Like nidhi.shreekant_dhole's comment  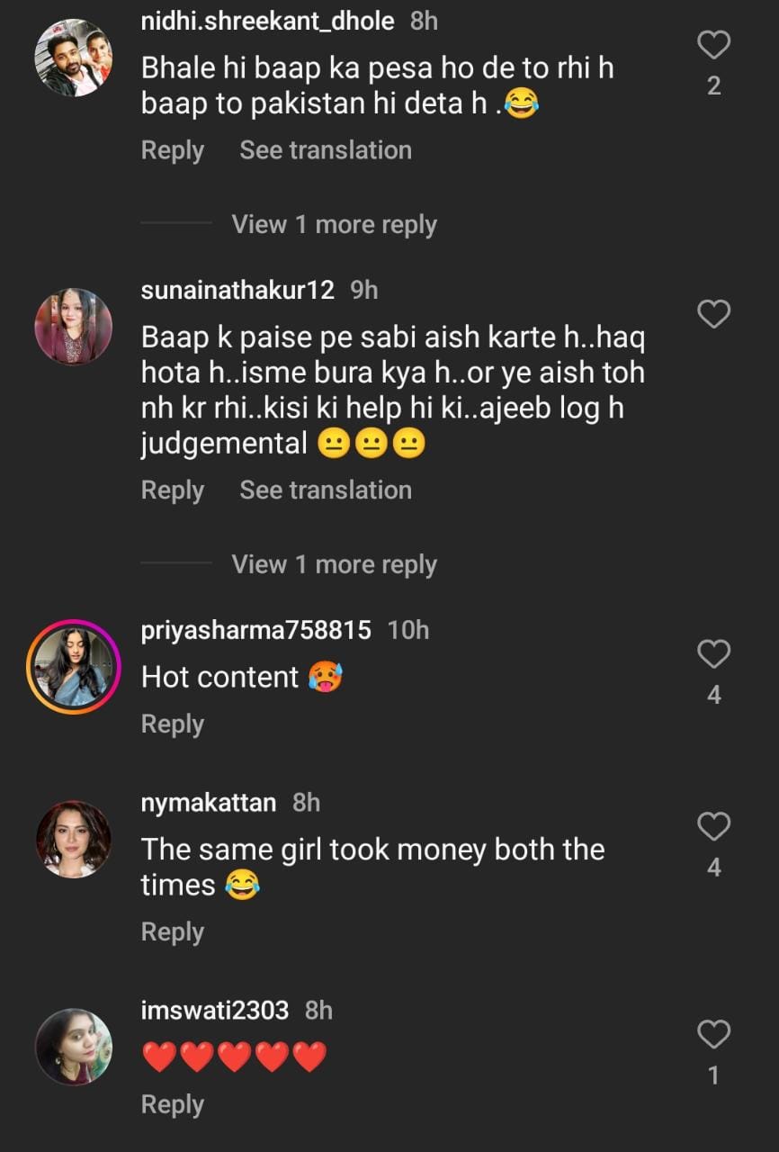(x=713, y=45)
